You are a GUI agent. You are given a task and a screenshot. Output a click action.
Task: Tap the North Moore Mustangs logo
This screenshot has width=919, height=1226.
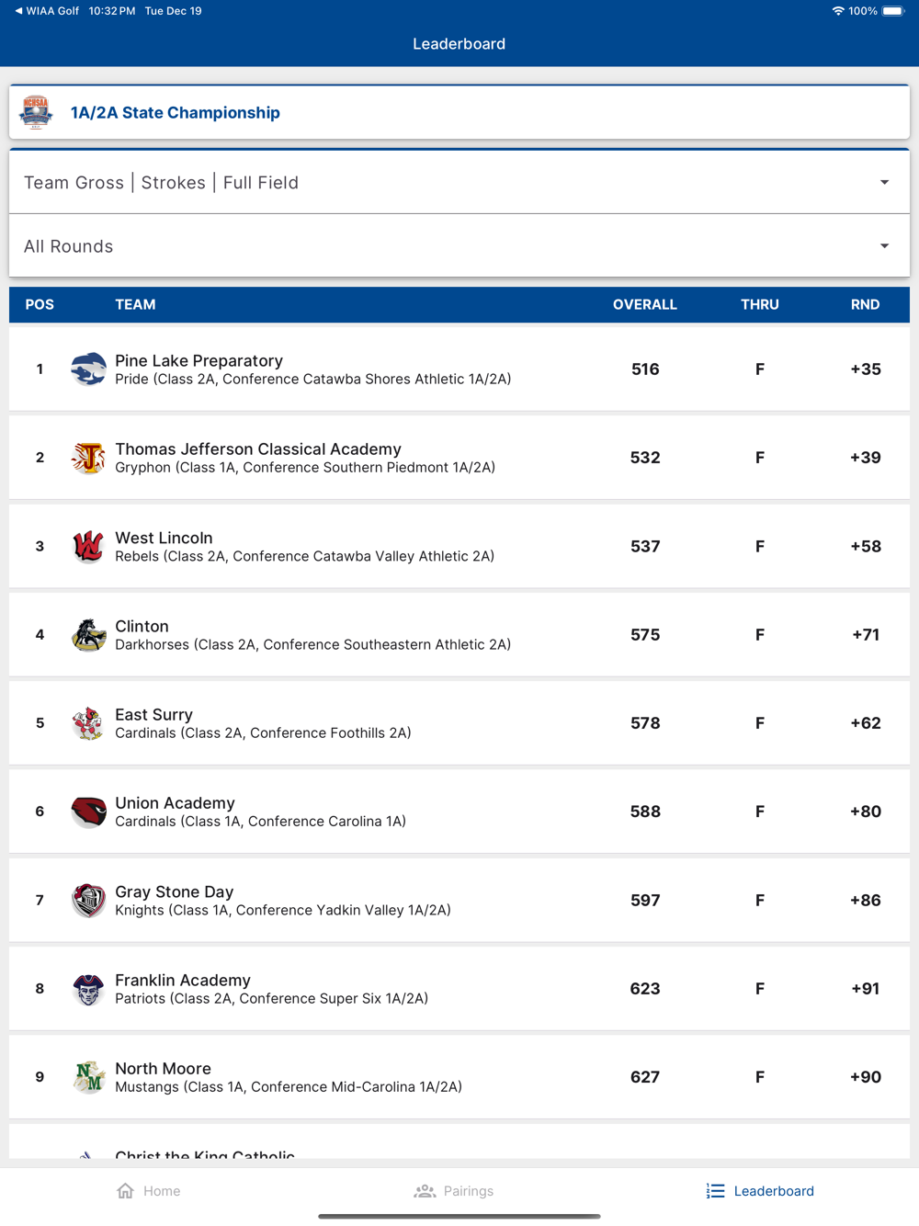(88, 1077)
